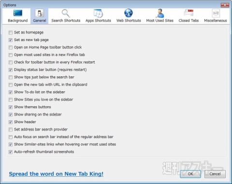Dismiss dialog with Cancel button
232x184 pixels.
[x=215, y=174]
